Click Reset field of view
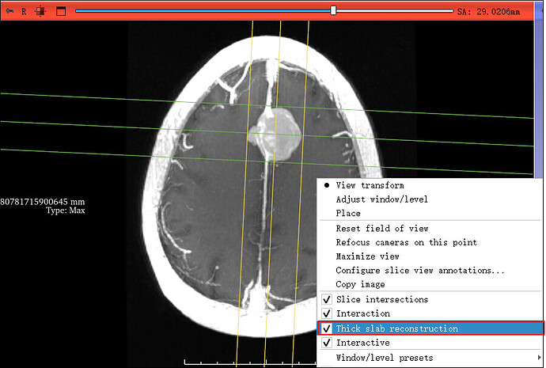This screenshot has height=368, width=546. pos(382,229)
